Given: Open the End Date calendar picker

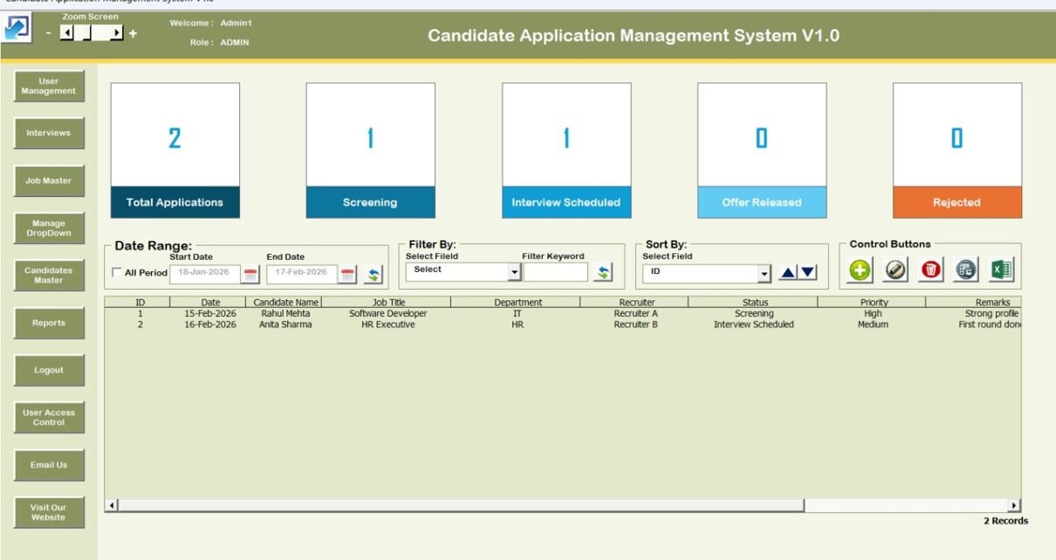Looking at the screenshot, I should [348, 274].
